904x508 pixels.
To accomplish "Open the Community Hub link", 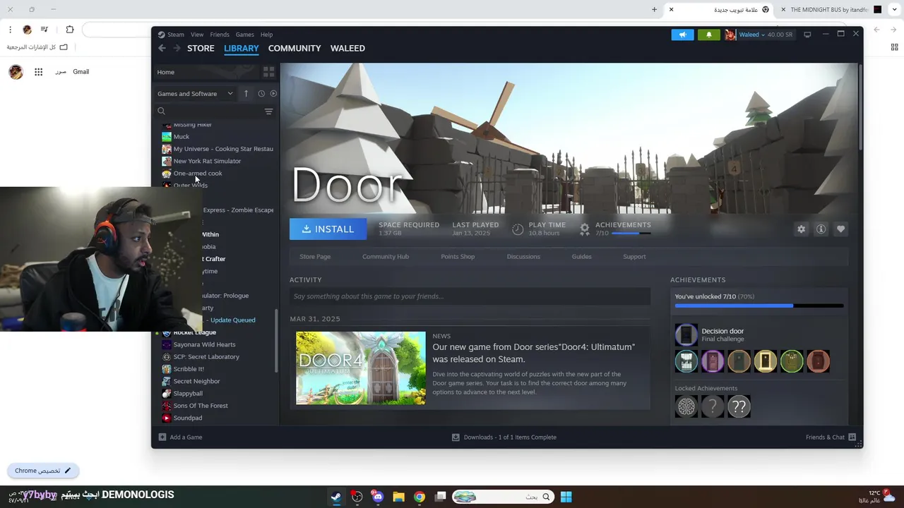I will tap(386, 257).
